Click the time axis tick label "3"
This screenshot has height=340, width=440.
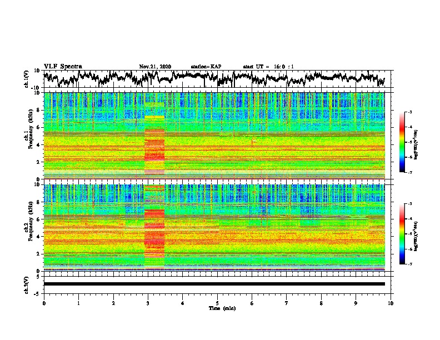(x=148, y=303)
